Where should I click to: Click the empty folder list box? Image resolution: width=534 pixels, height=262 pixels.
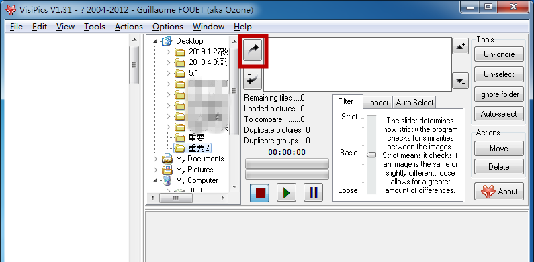357,64
